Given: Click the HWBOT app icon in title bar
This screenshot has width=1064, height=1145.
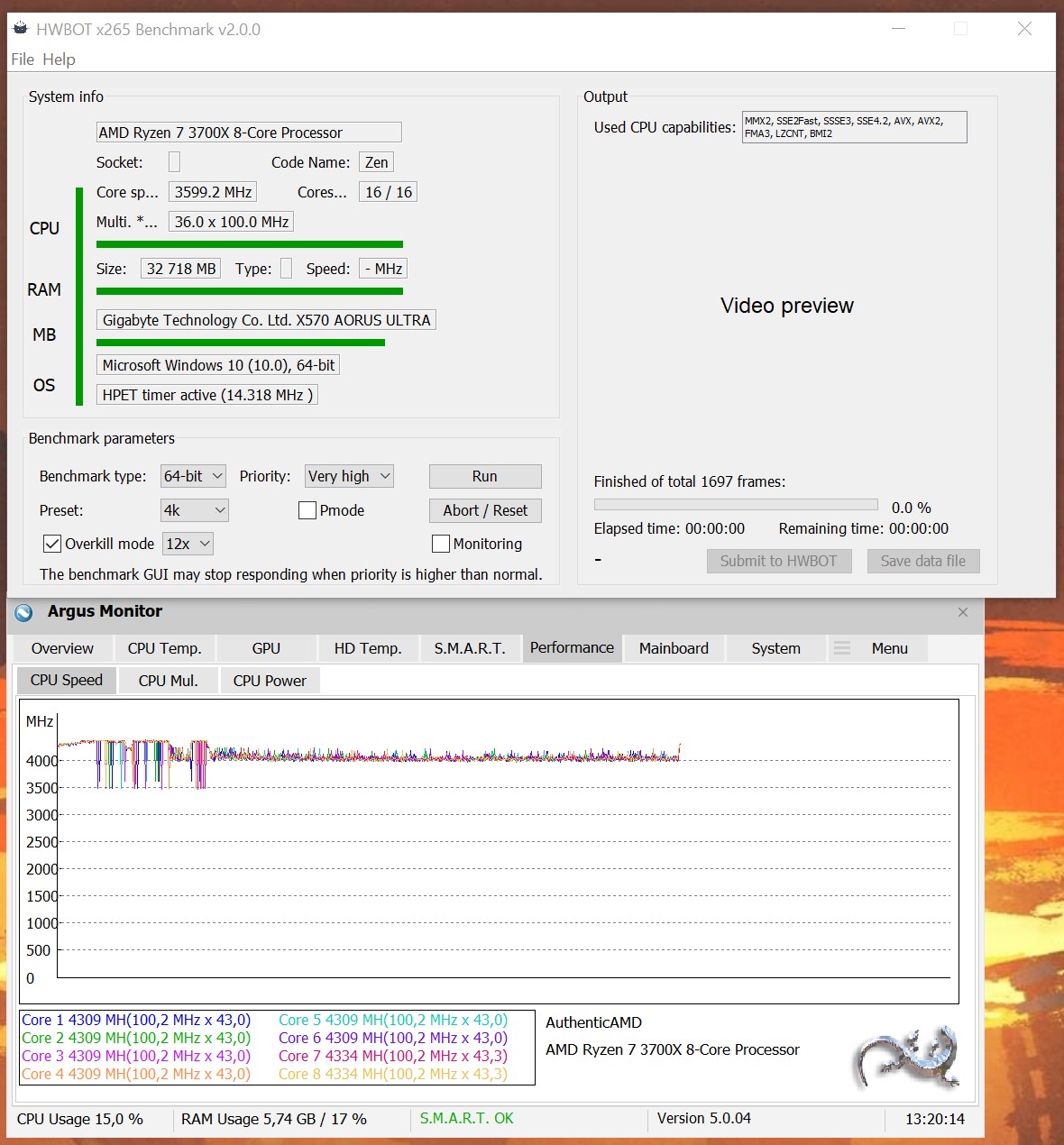Looking at the screenshot, I should click(x=20, y=29).
